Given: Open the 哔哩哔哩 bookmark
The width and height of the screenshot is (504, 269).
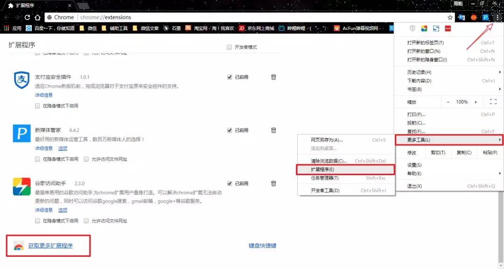Looking at the screenshot, I should tap(303, 28).
